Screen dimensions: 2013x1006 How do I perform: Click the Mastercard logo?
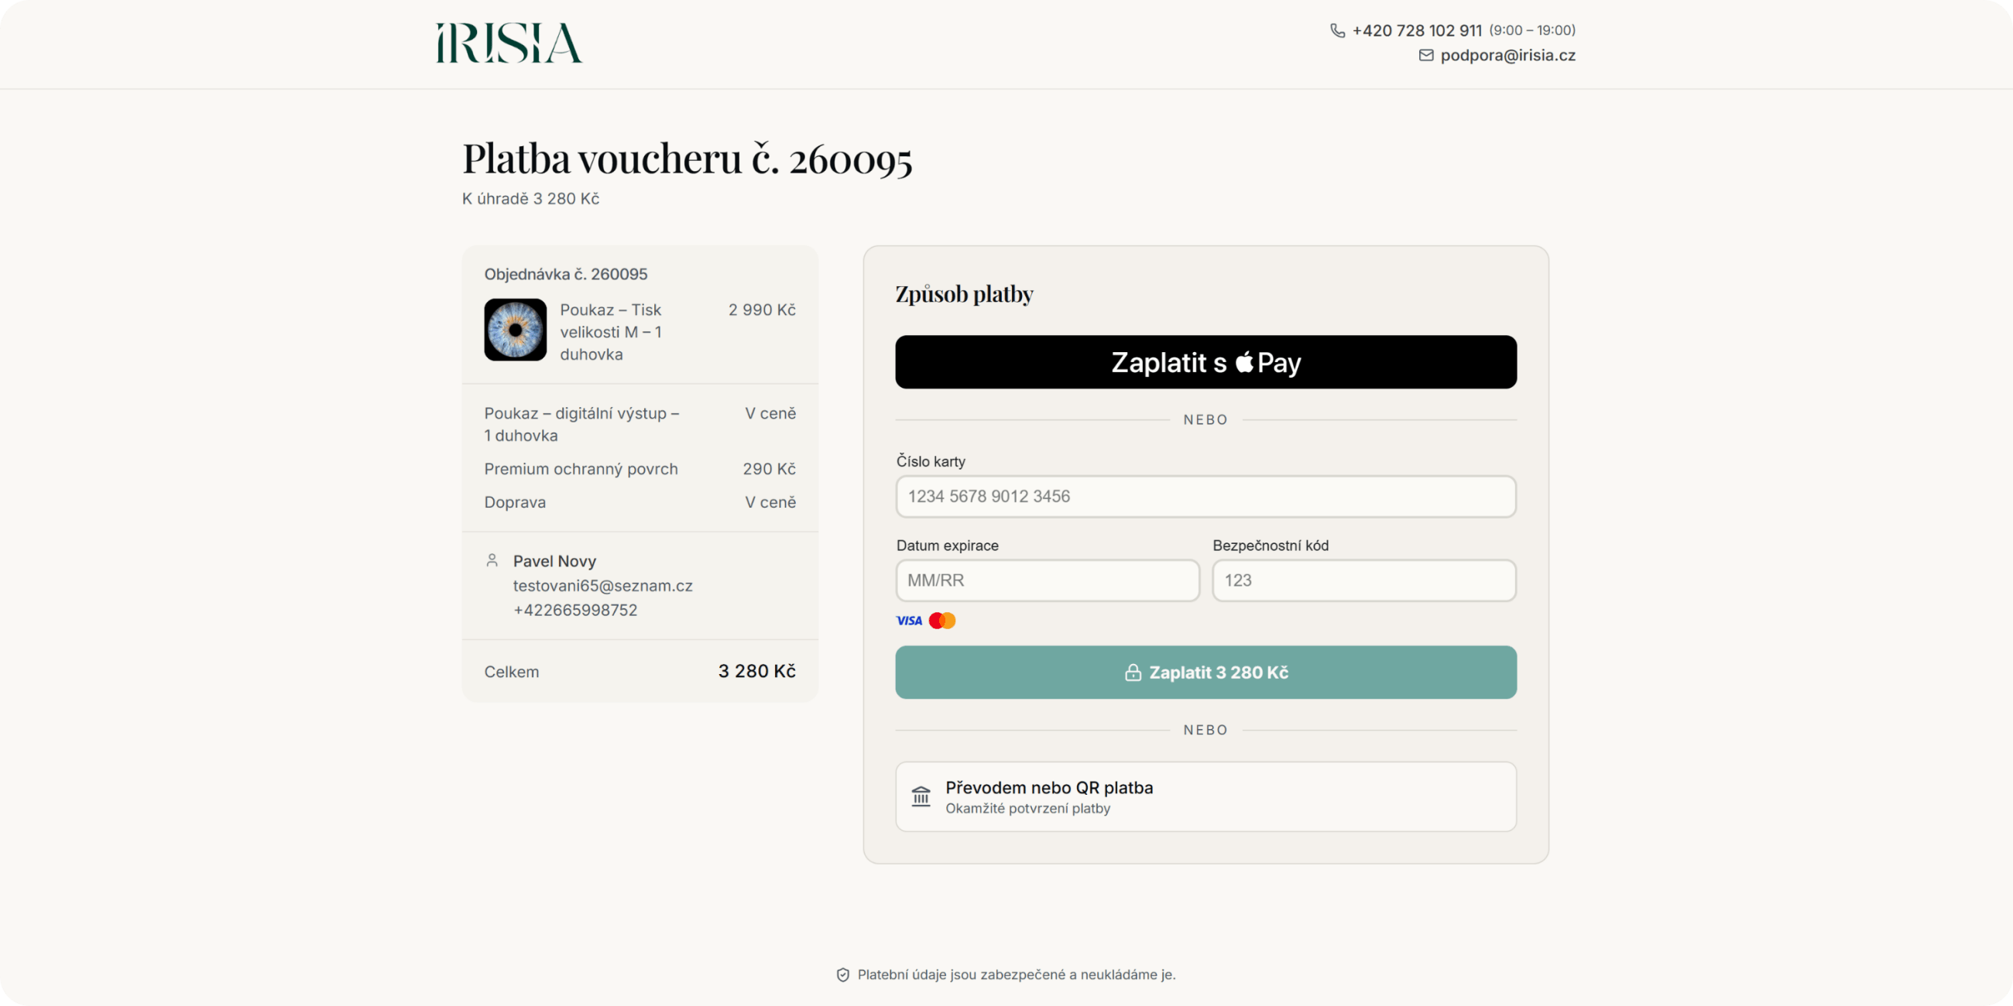click(x=942, y=621)
